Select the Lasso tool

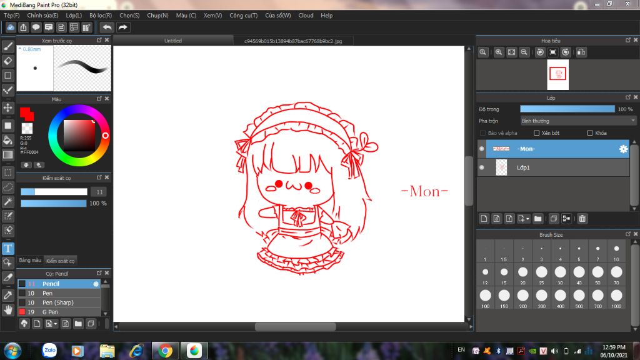[7, 187]
